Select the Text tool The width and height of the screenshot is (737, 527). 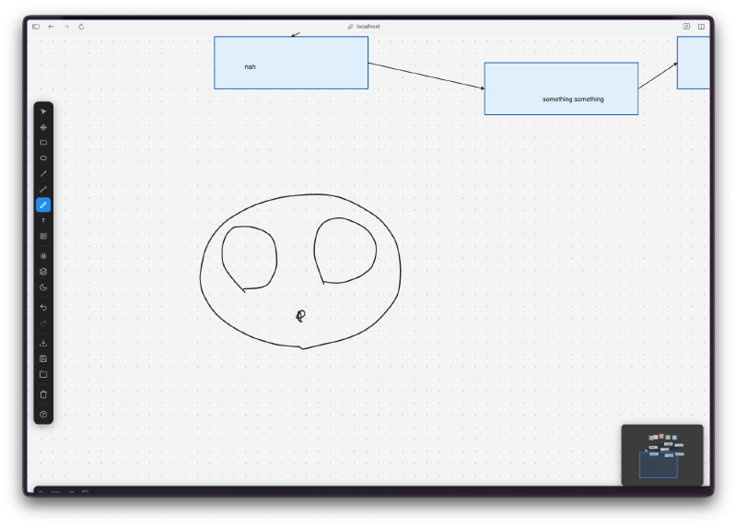click(x=43, y=221)
